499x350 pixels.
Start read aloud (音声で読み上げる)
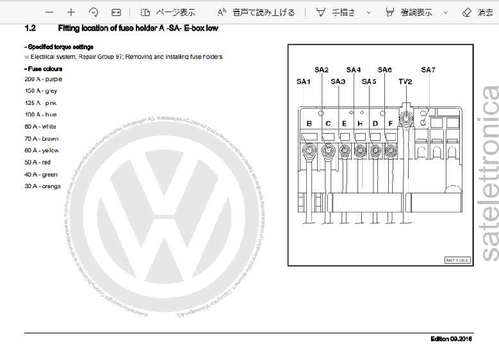(x=256, y=12)
